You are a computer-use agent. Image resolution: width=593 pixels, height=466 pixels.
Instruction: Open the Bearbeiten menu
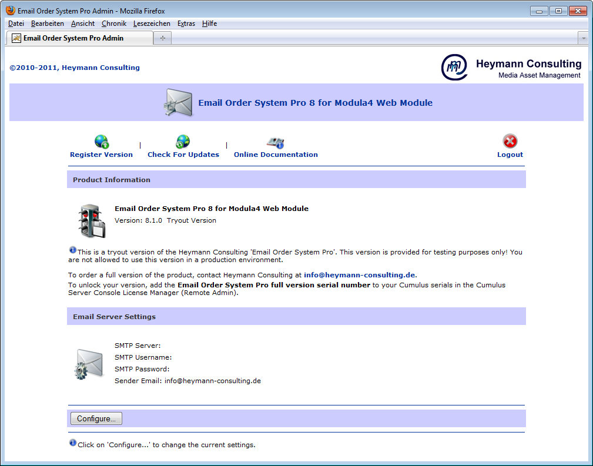coord(47,24)
